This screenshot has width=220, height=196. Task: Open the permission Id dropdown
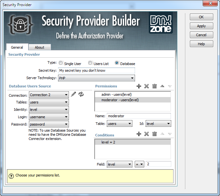coord(158,124)
